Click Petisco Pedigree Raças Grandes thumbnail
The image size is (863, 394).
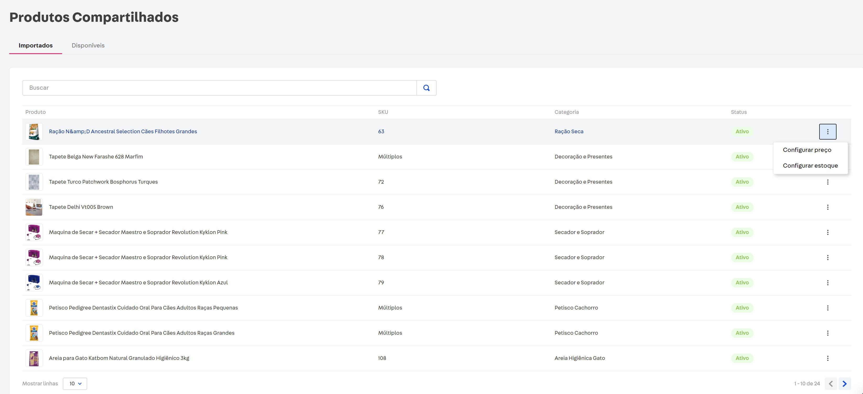point(34,333)
